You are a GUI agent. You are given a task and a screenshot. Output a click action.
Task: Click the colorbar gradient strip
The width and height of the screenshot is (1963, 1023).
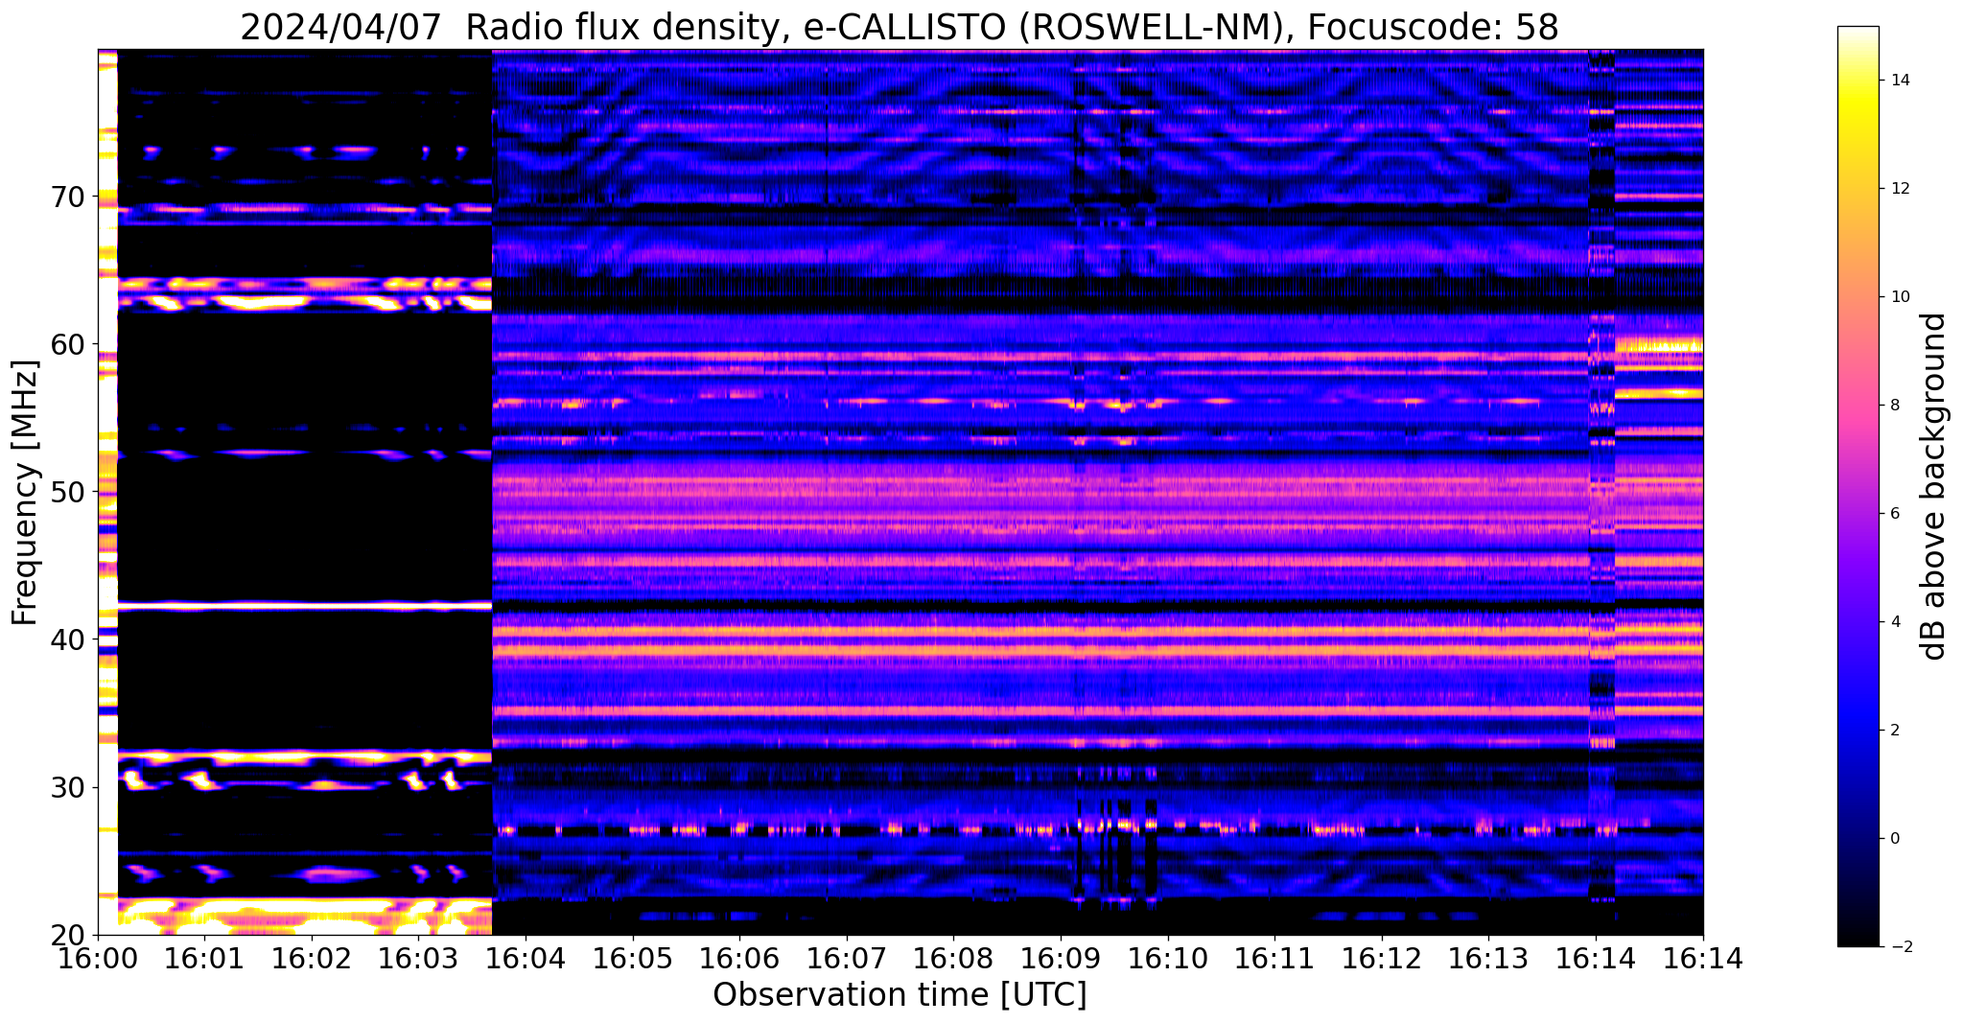coord(1858,486)
